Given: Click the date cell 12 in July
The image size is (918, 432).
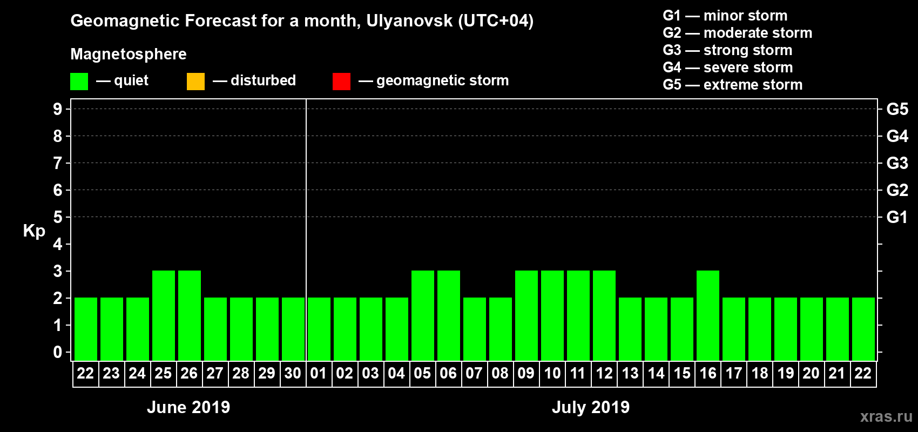Looking at the screenshot, I should [x=604, y=374].
